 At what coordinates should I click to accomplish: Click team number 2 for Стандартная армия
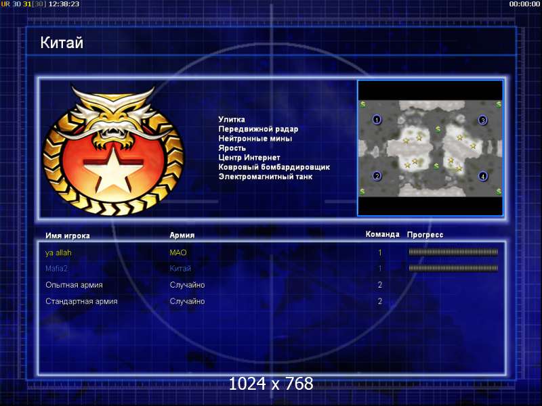[x=380, y=301]
